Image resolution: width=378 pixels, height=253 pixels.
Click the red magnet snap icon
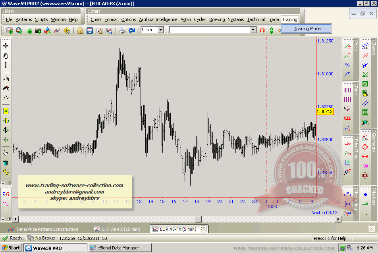coord(262,30)
